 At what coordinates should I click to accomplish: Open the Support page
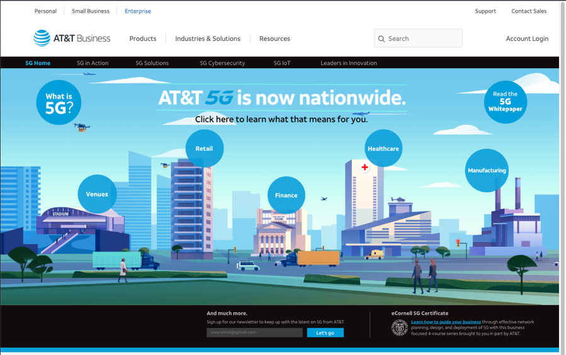tap(485, 11)
